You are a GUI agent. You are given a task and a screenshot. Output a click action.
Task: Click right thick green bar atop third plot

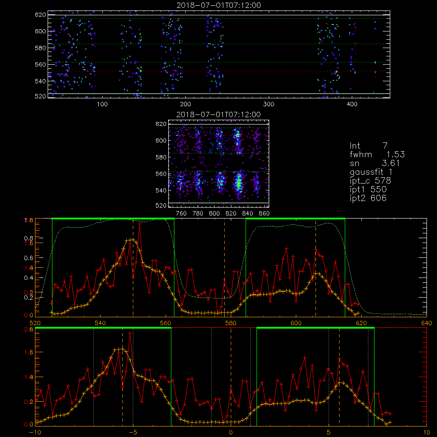pos(295,219)
